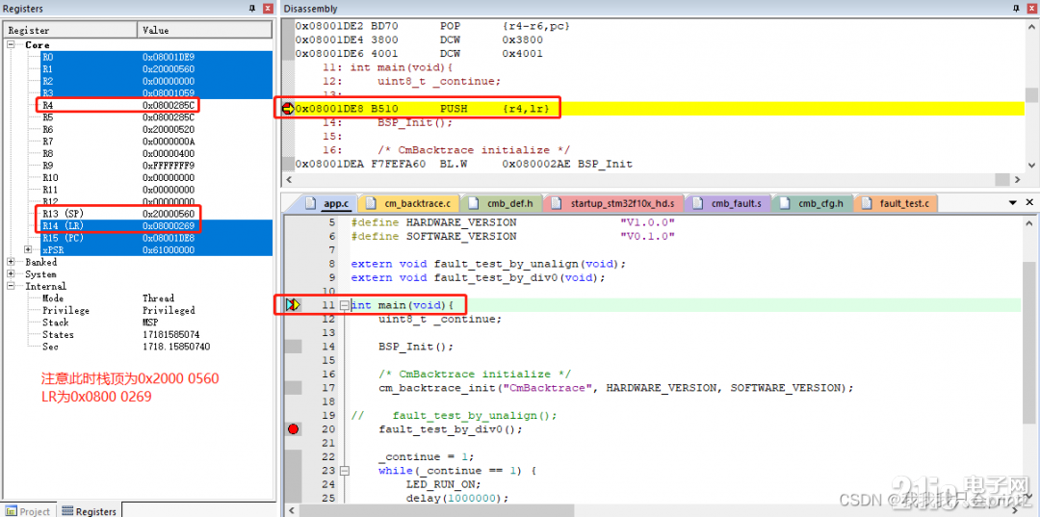Screen dimensions: 1040x517
Task: Click the Mode row showing Thread
Action: (156, 298)
